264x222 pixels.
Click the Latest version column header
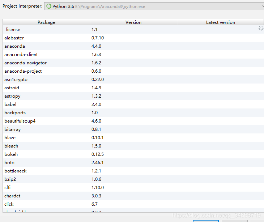[x=220, y=22]
